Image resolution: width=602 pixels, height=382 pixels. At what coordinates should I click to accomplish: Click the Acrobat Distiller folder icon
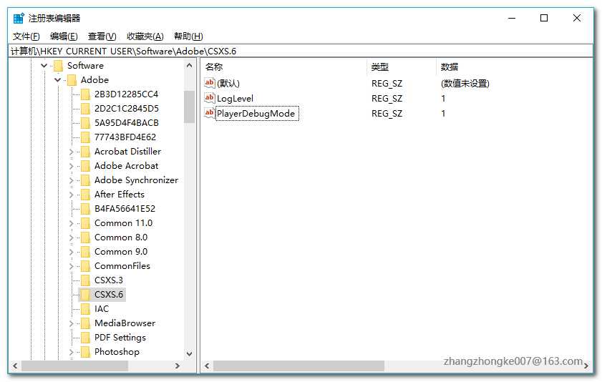pyautogui.click(x=85, y=152)
